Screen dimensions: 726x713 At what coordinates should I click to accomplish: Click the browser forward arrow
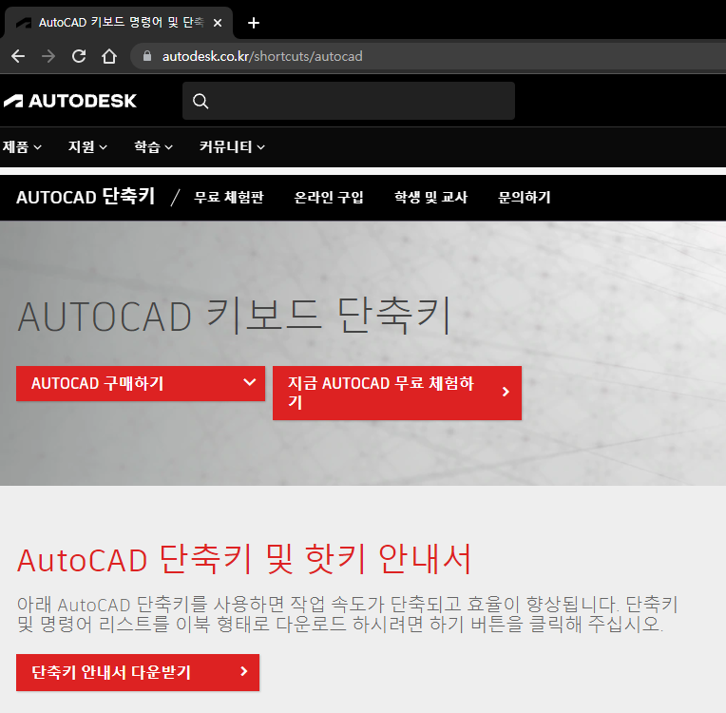48,56
